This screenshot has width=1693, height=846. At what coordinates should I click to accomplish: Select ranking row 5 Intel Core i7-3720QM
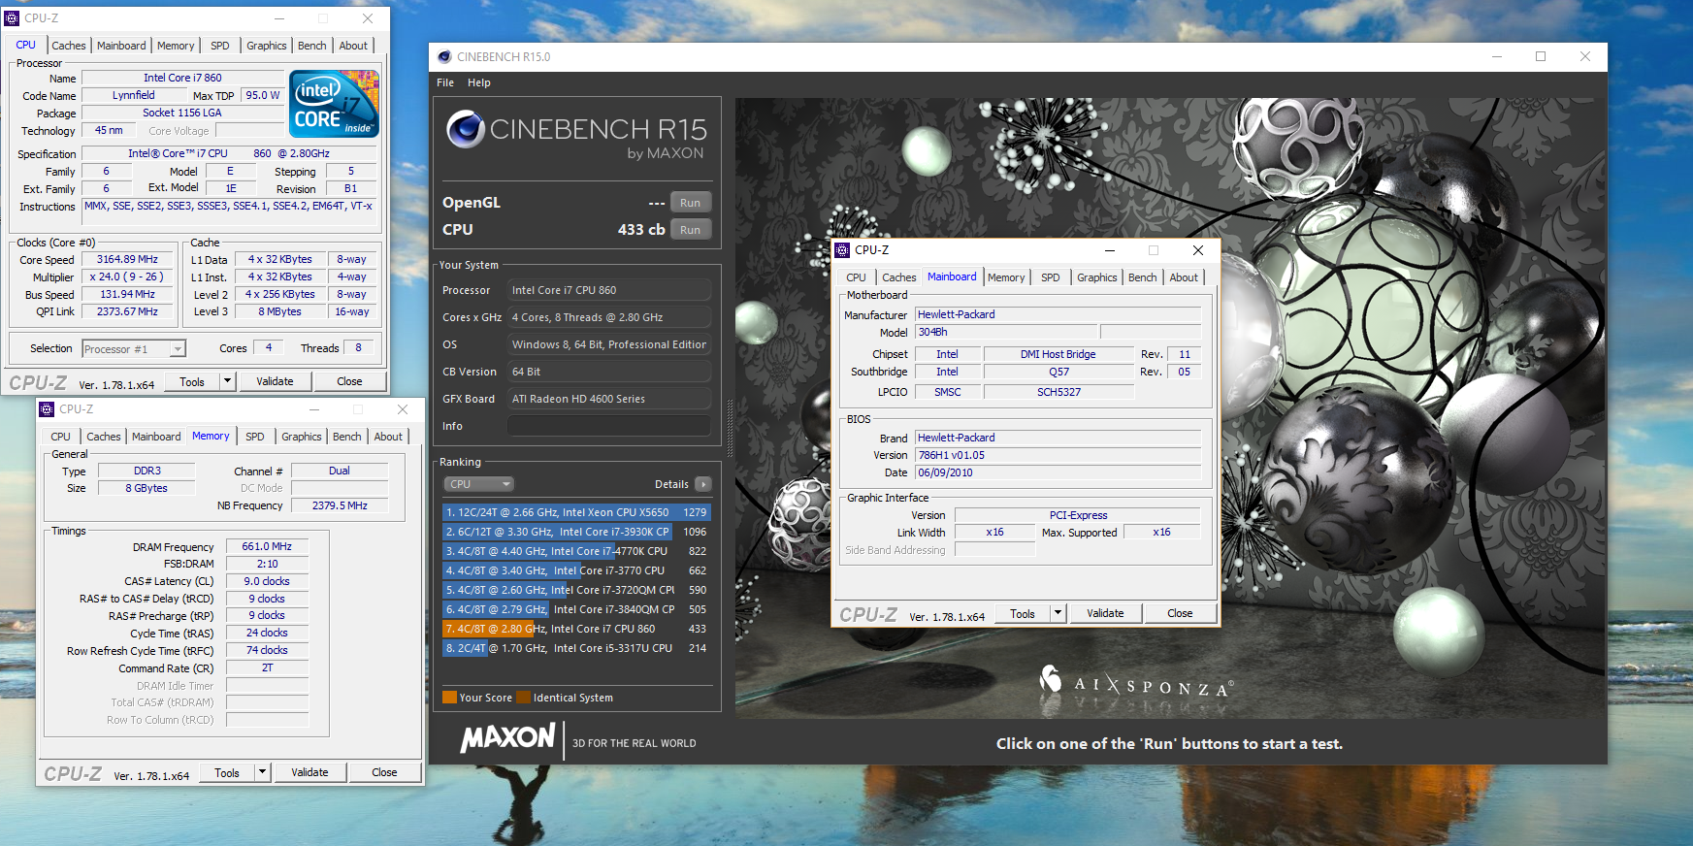pyautogui.click(x=576, y=590)
